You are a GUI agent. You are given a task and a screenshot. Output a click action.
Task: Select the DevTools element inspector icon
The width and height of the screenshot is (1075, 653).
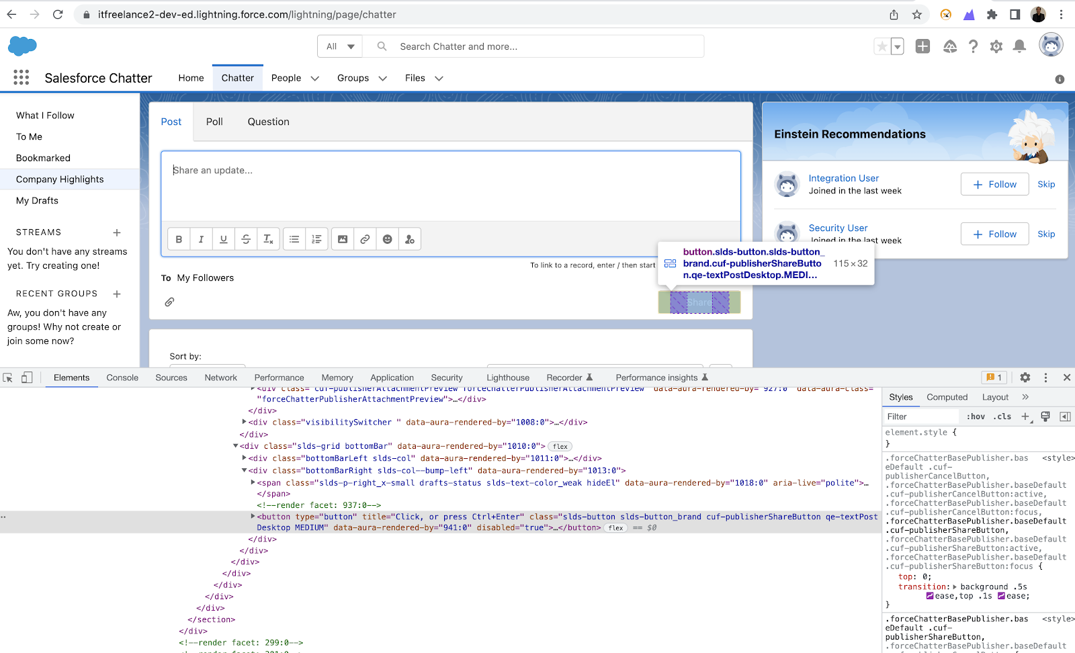click(x=8, y=378)
